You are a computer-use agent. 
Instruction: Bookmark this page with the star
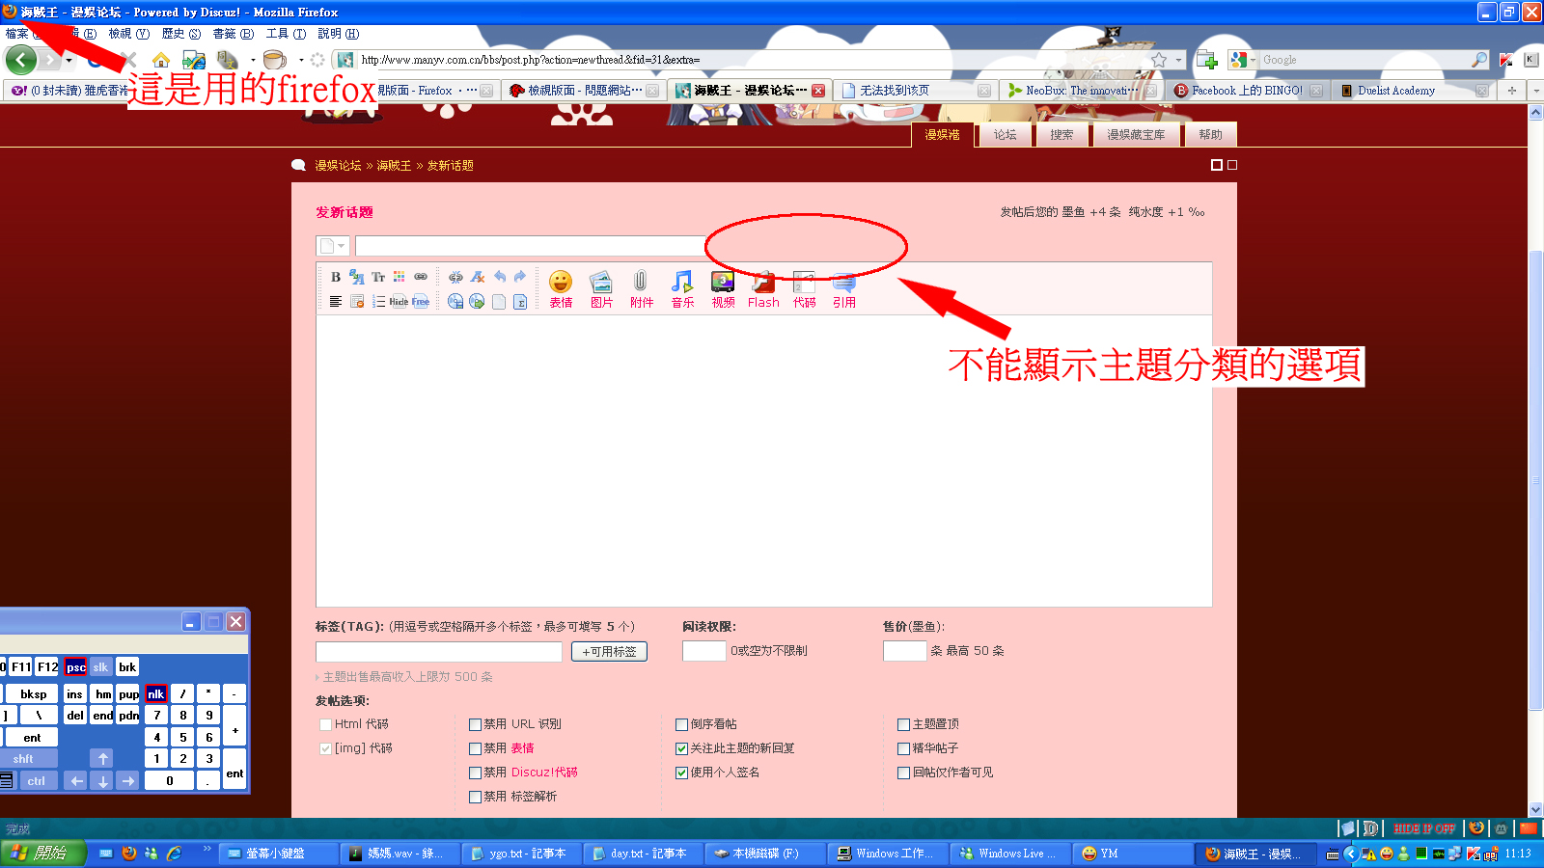click(1159, 60)
